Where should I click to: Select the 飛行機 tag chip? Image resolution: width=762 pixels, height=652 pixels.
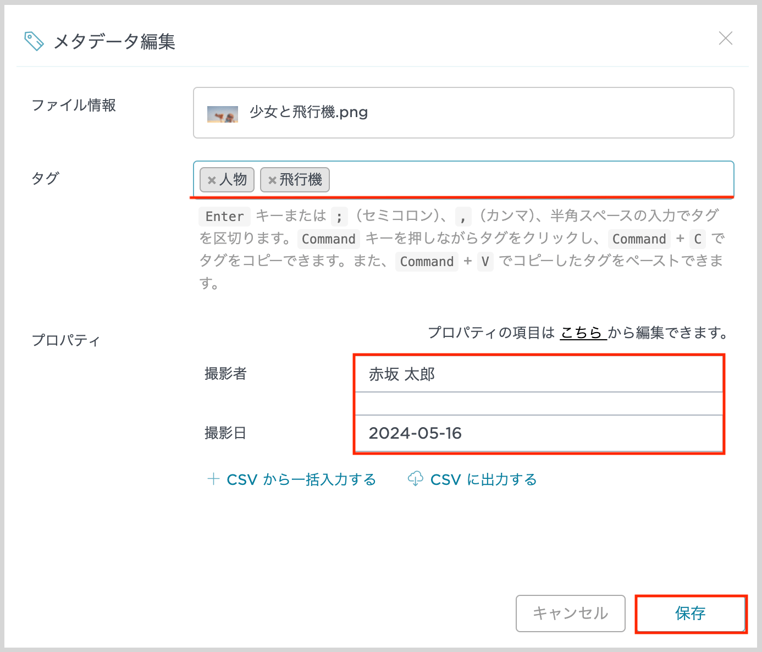click(x=299, y=180)
